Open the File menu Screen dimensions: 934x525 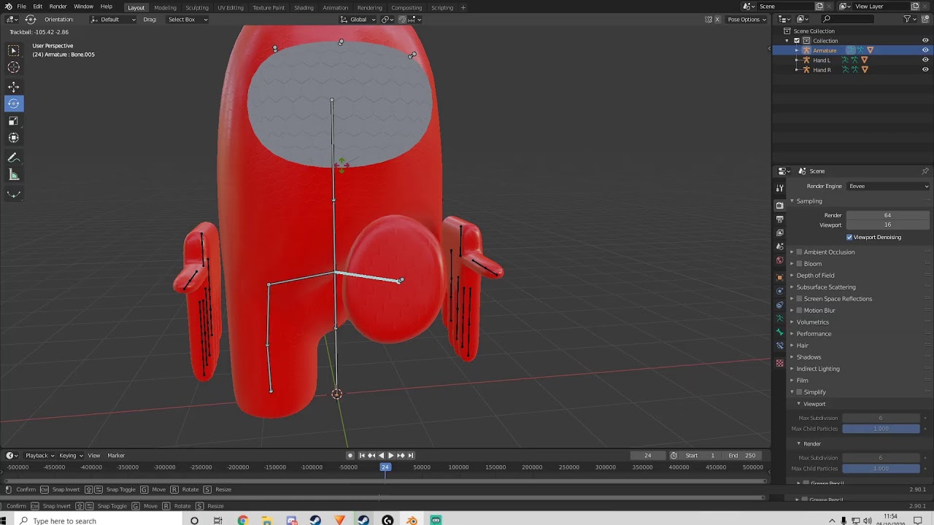tap(22, 7)
